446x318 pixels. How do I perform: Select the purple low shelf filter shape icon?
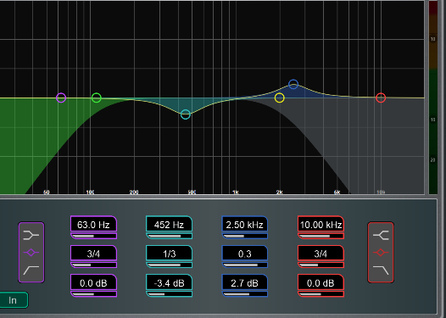[31, 236]
